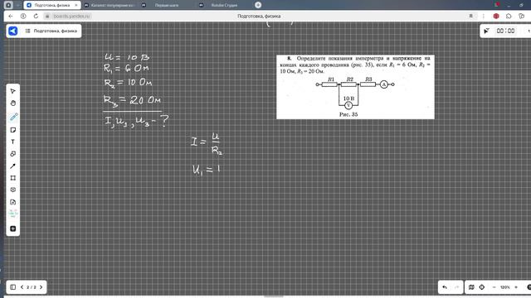Zoom out with the minus button

click(x=494, y=287)
